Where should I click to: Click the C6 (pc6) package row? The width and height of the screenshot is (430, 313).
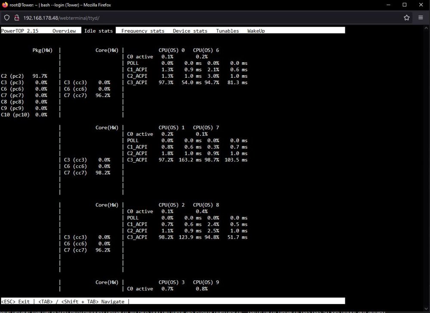tap(24, 89)
